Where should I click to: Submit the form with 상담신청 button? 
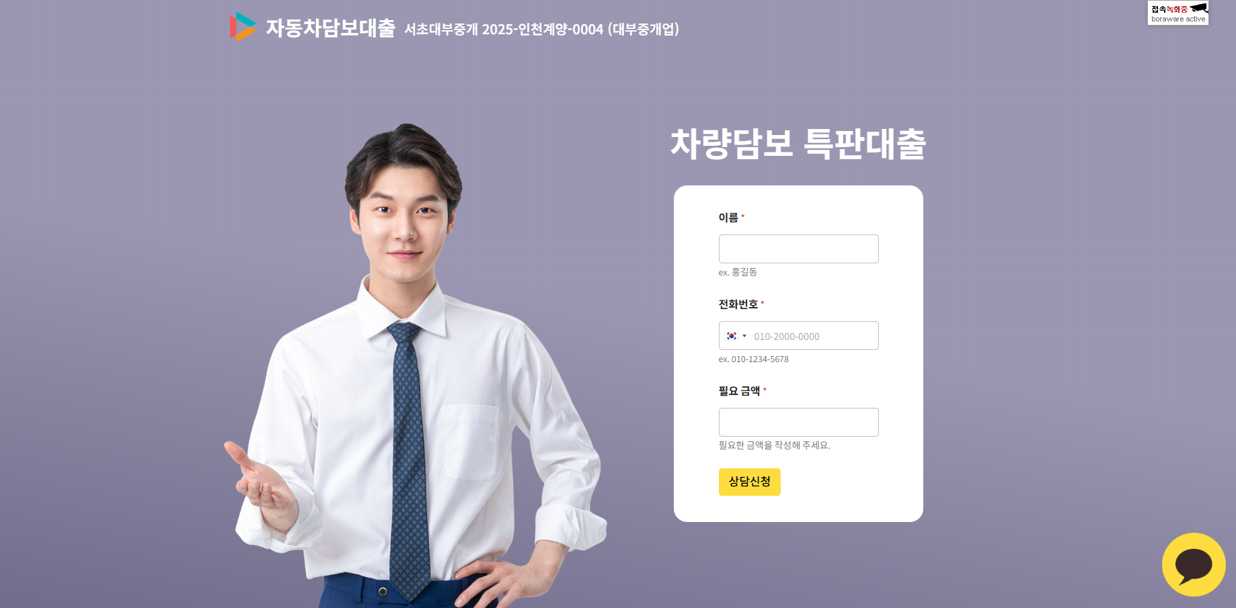pos(749,482)
